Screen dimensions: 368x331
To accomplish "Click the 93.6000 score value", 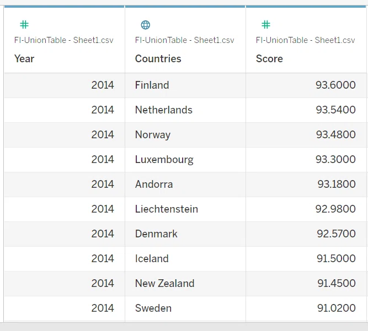I will pyautogui.click(x=335, y=85).
